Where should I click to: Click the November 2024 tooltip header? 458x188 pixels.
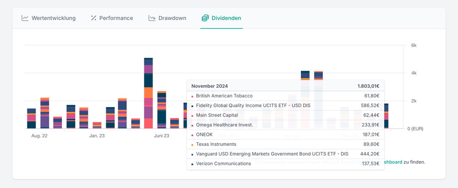tap(285, 86)
